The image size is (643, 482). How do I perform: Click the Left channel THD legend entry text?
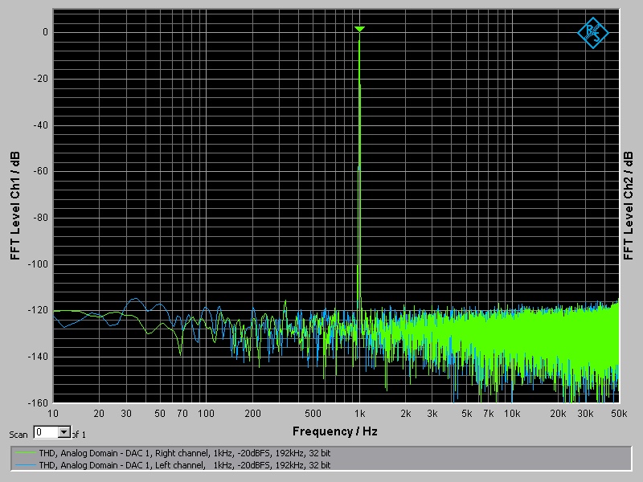point(185,465)
